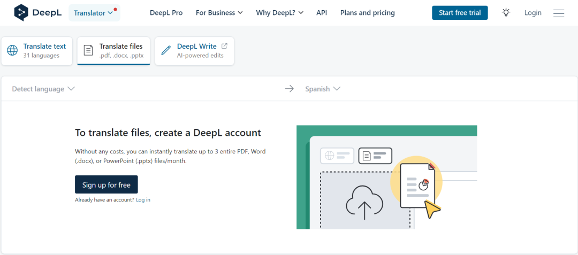Click the arrow between source and target languages
The image size is (578, 255).
[x=290, y=89]
